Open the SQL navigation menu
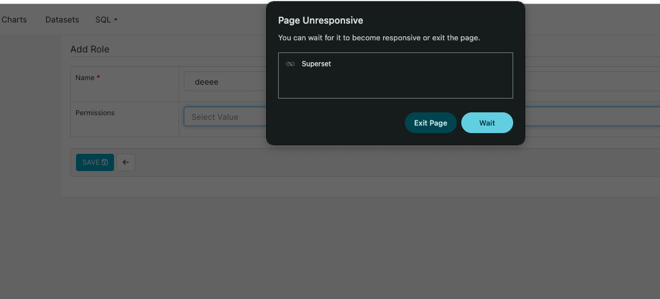The image size is (660, 299). 103,20
